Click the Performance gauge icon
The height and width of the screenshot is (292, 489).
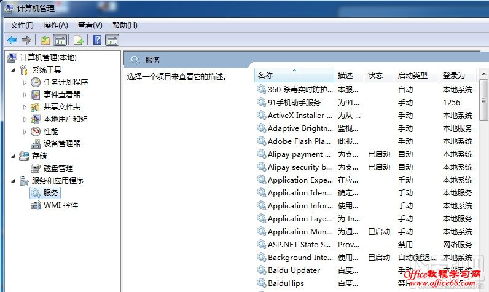click(36, 132)
